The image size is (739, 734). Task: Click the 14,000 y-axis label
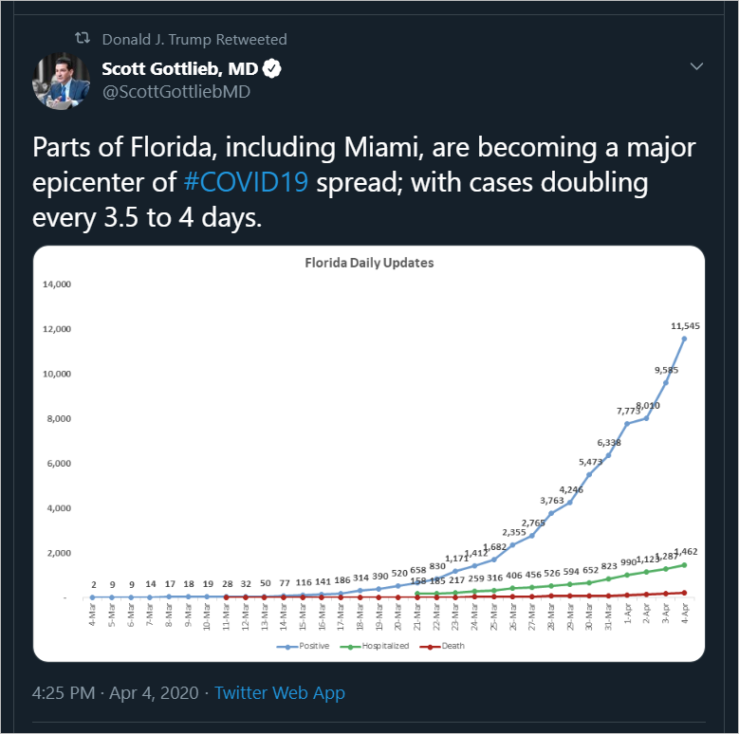57,284
